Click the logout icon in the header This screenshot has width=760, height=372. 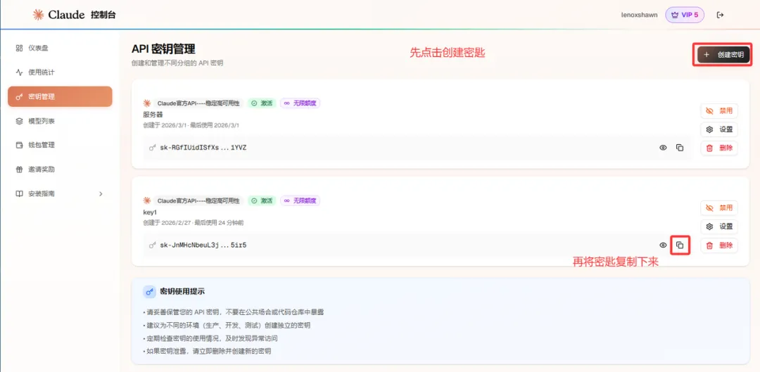point(721,15)
